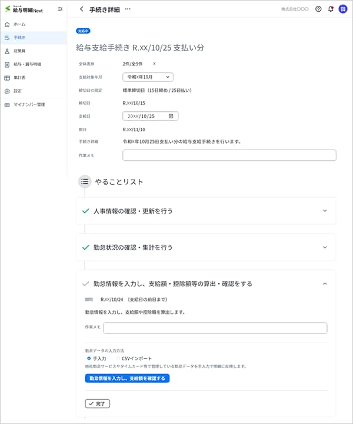Collapse the sidebar menu icon

point(60,9)
